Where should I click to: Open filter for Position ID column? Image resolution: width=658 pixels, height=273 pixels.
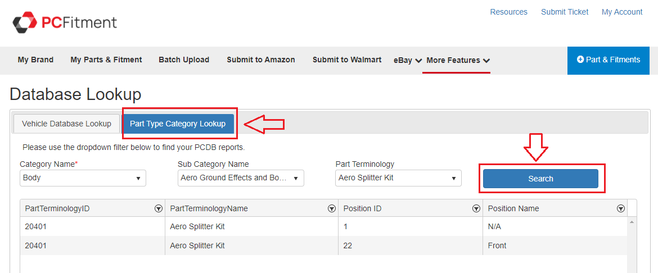tap(476, 208)
